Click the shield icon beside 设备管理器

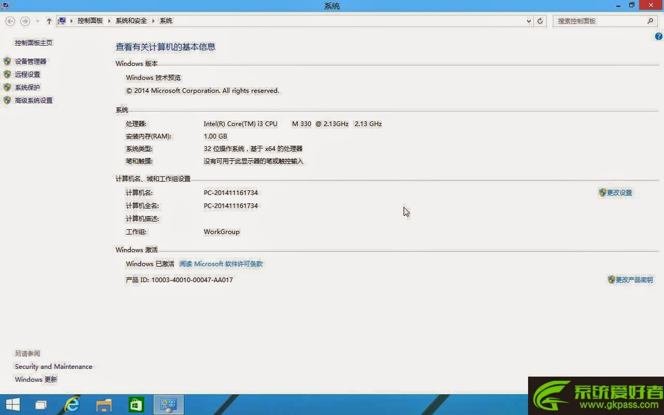pyautogui.click(x=7, y=61)
